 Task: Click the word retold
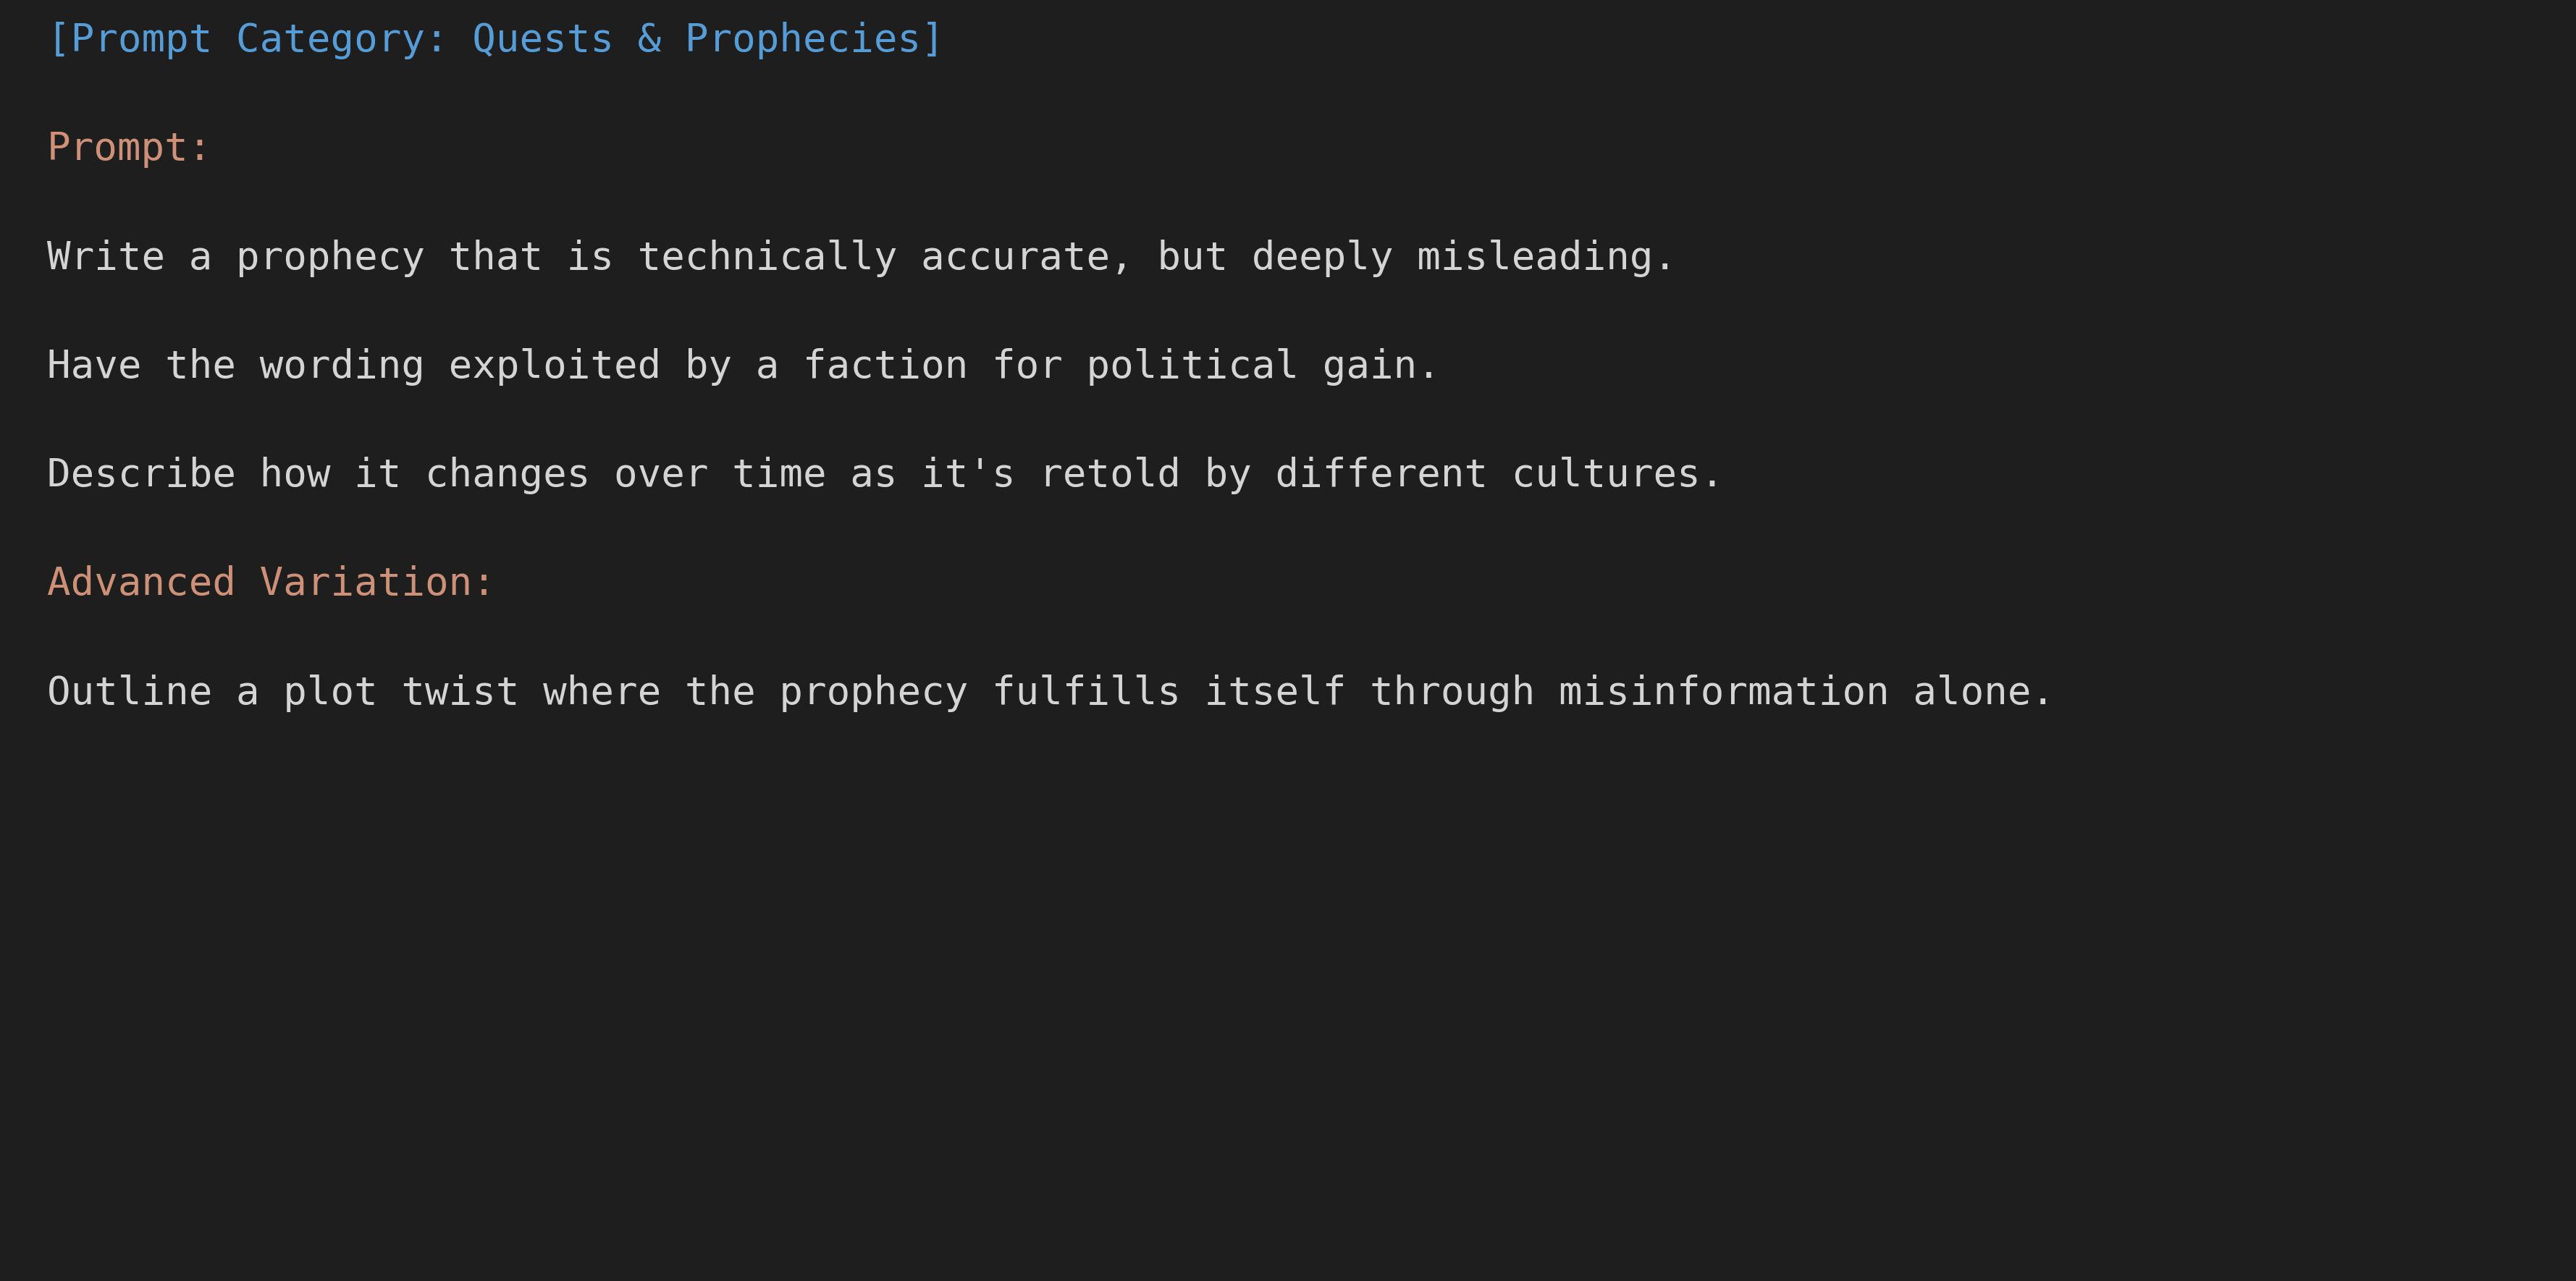click(x=1110, y=474)
